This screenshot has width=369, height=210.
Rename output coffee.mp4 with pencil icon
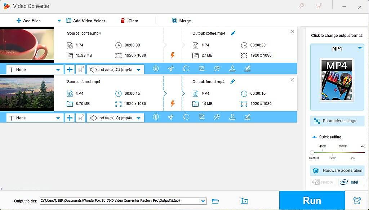[233, 33]
